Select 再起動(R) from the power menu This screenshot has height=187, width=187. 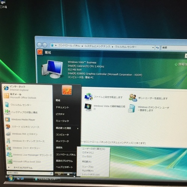tap(87, 162)
